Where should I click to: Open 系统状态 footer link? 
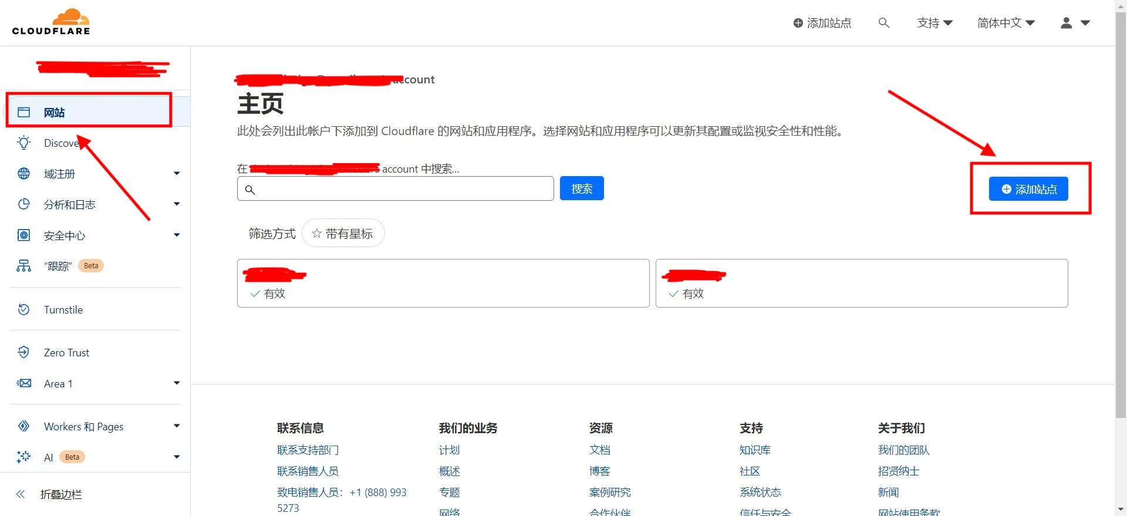click(x=760, y=493)
